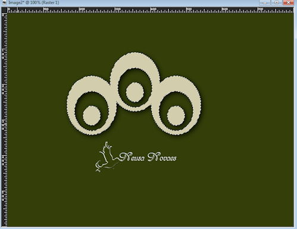
Task: Click the word Novaes in watermark
Action: 162,157
